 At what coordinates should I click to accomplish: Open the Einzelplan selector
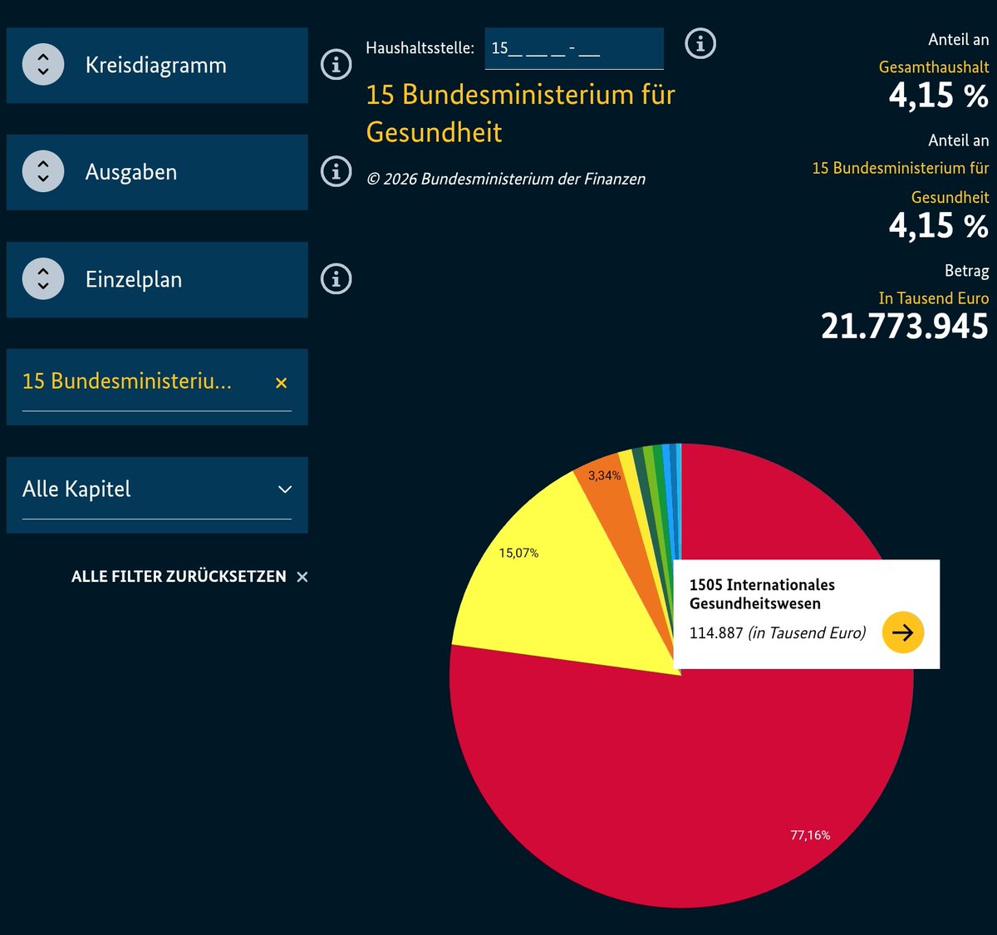[157, 279]
